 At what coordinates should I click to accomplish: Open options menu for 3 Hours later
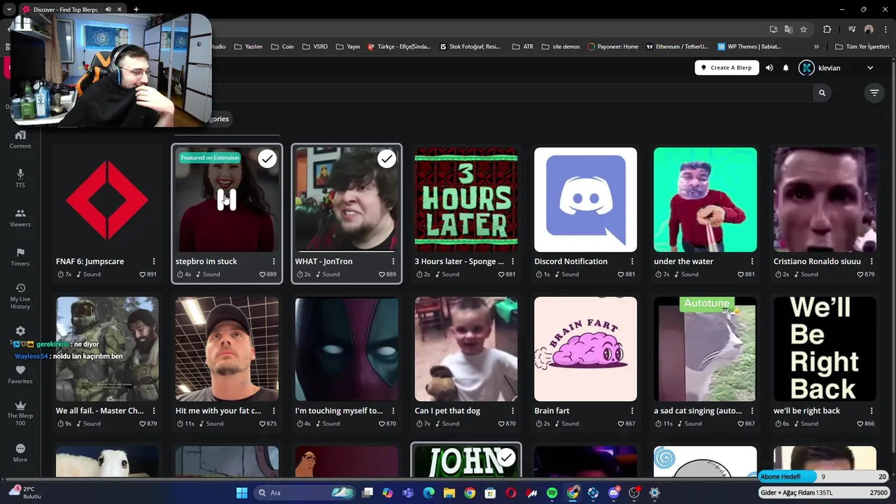coord(513,261)
